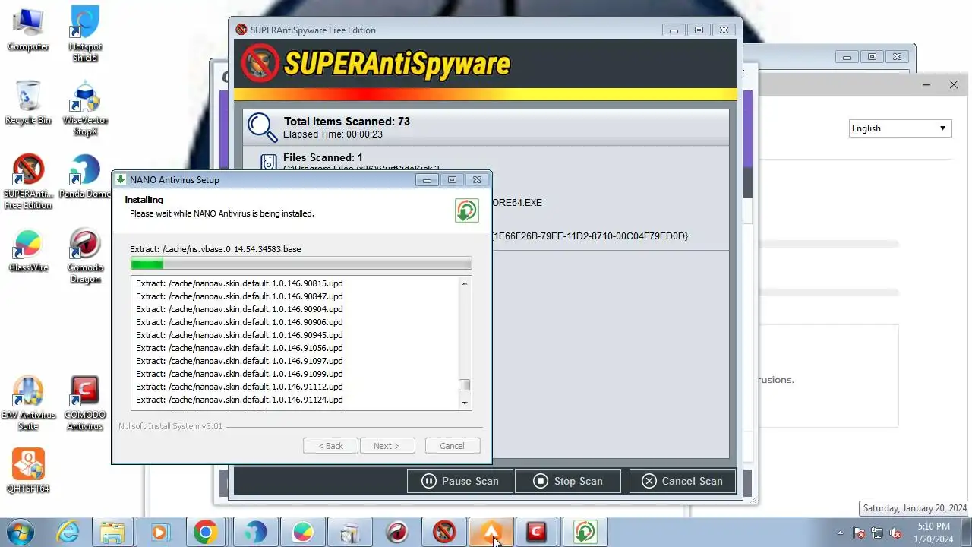972x547 pixels.
Task: Switch to Comodo Dragon in the taskbar
Action: coord(396,532)
